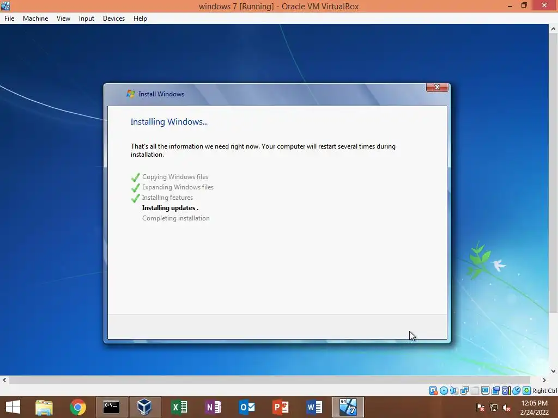Image resolution: width=558 pixels, height=418 pixels.
Task: Click the 'Completing installation' step
Action: coord(176,218)
